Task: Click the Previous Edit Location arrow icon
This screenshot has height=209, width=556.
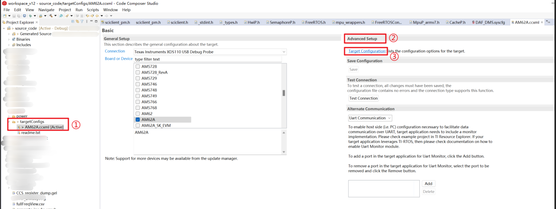Action: click(88, 16)
